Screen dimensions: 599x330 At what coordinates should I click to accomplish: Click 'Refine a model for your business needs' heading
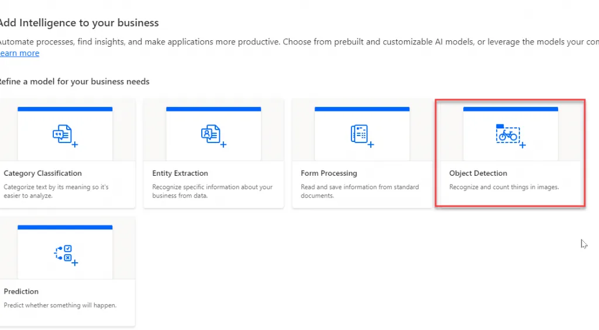(74, 82)
